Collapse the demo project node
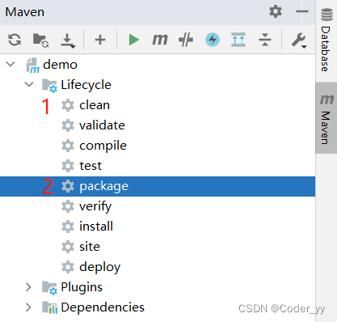The width and height of the screenshot is (337, 322). tap(11, 65)
